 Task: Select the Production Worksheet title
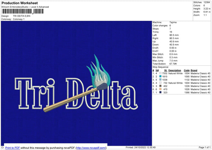coord(20,3)
